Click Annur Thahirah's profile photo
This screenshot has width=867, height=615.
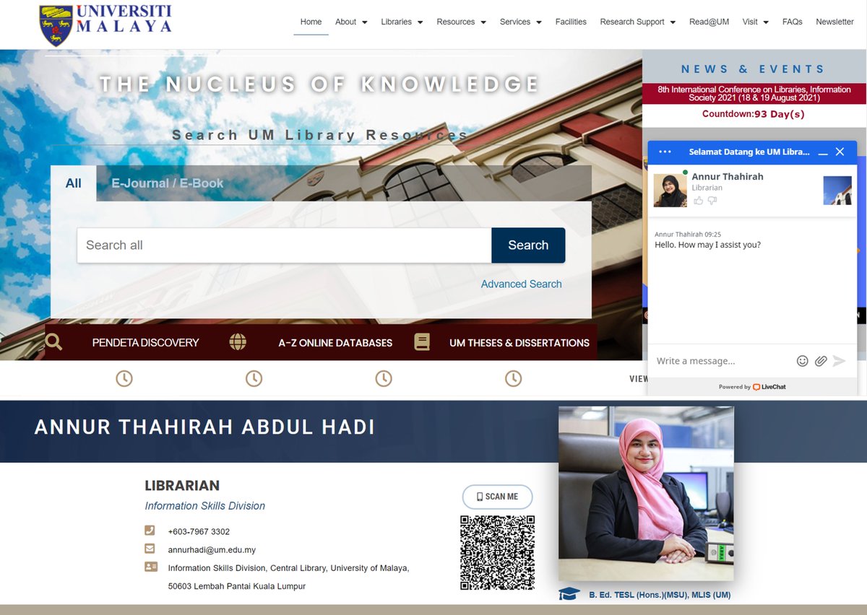[x=647, y=493]
